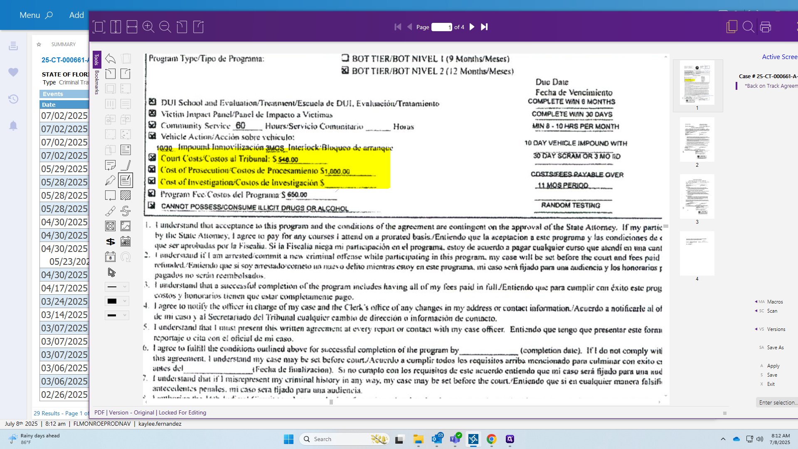Click the Apply command

pyautogui.click(x=773, y=366)
